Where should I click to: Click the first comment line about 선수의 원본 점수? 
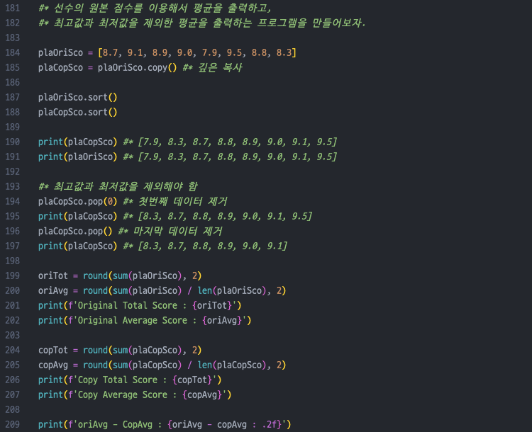coord(155,8)
